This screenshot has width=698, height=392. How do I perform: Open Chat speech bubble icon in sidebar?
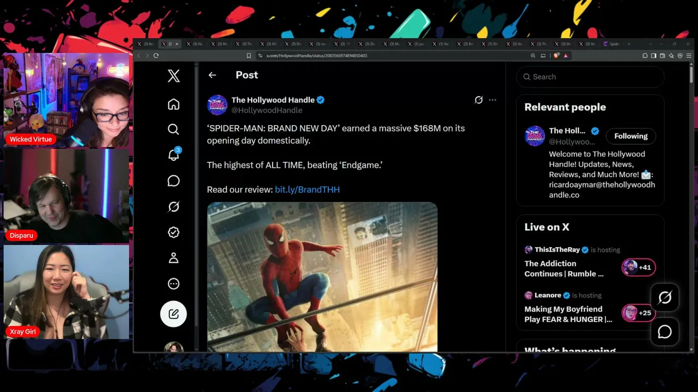(173, 181)
